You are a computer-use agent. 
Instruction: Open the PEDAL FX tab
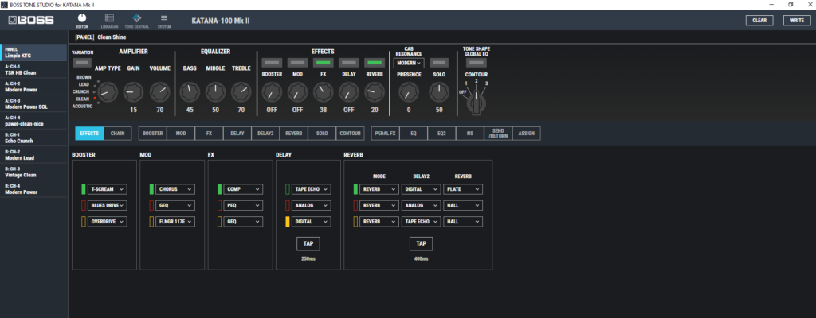click(387, 134)
